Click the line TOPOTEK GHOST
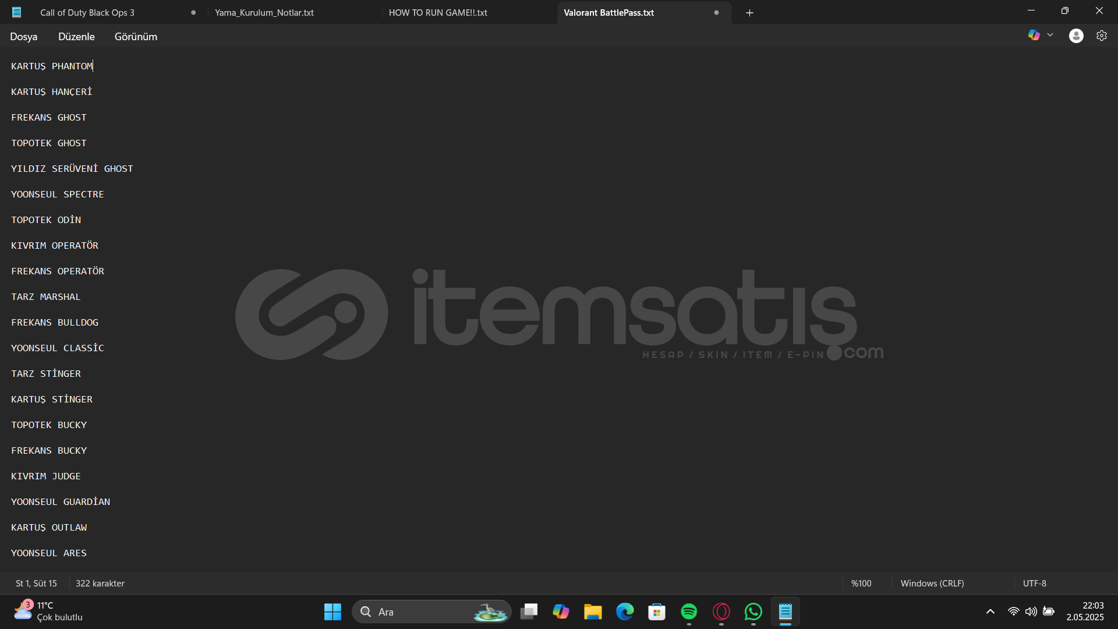 click(x=49, y=143)
